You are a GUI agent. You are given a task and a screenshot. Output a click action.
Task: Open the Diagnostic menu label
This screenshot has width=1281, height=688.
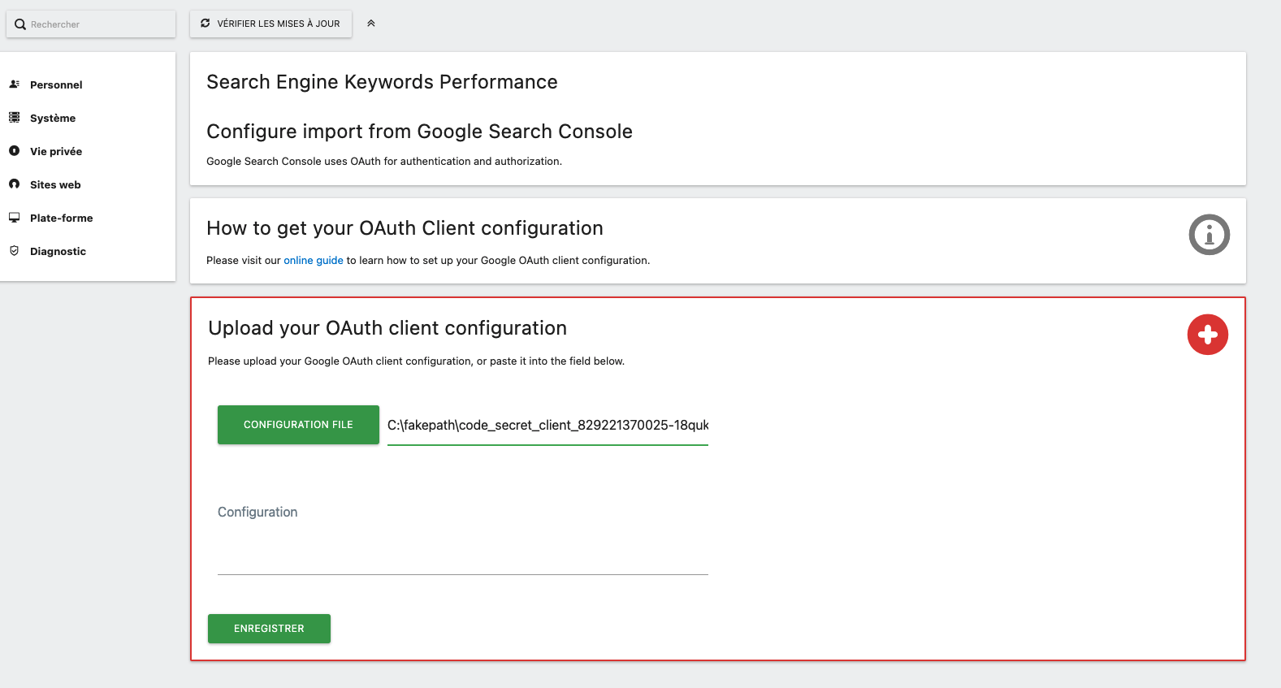click(x=58, y=251)
